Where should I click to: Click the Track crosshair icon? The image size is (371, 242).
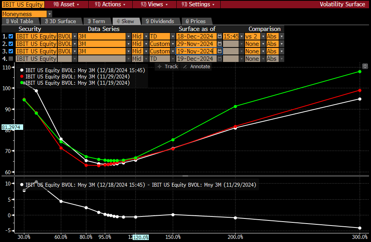(160, 67)
